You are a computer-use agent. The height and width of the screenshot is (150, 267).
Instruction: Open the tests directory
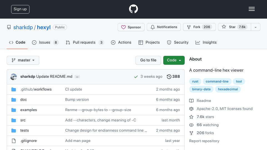24,131
